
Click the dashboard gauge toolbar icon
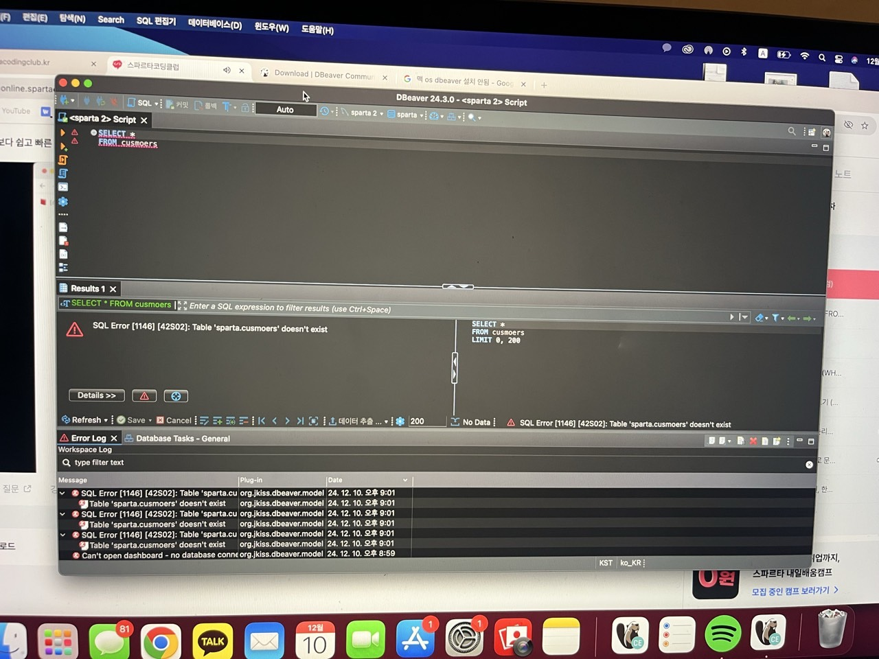(434, 116)
